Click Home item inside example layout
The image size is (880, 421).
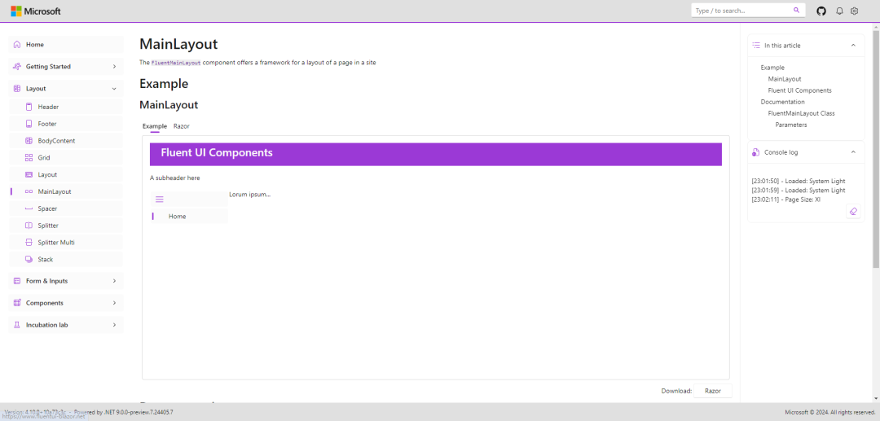click(x=190, y=217)
